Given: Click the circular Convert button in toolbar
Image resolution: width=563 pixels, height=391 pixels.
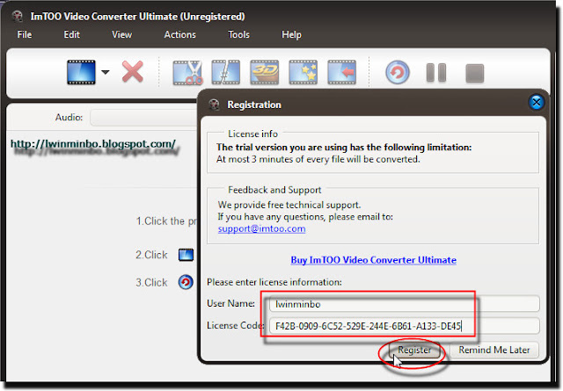Looking at the screenshot, I should click(398, 72).
